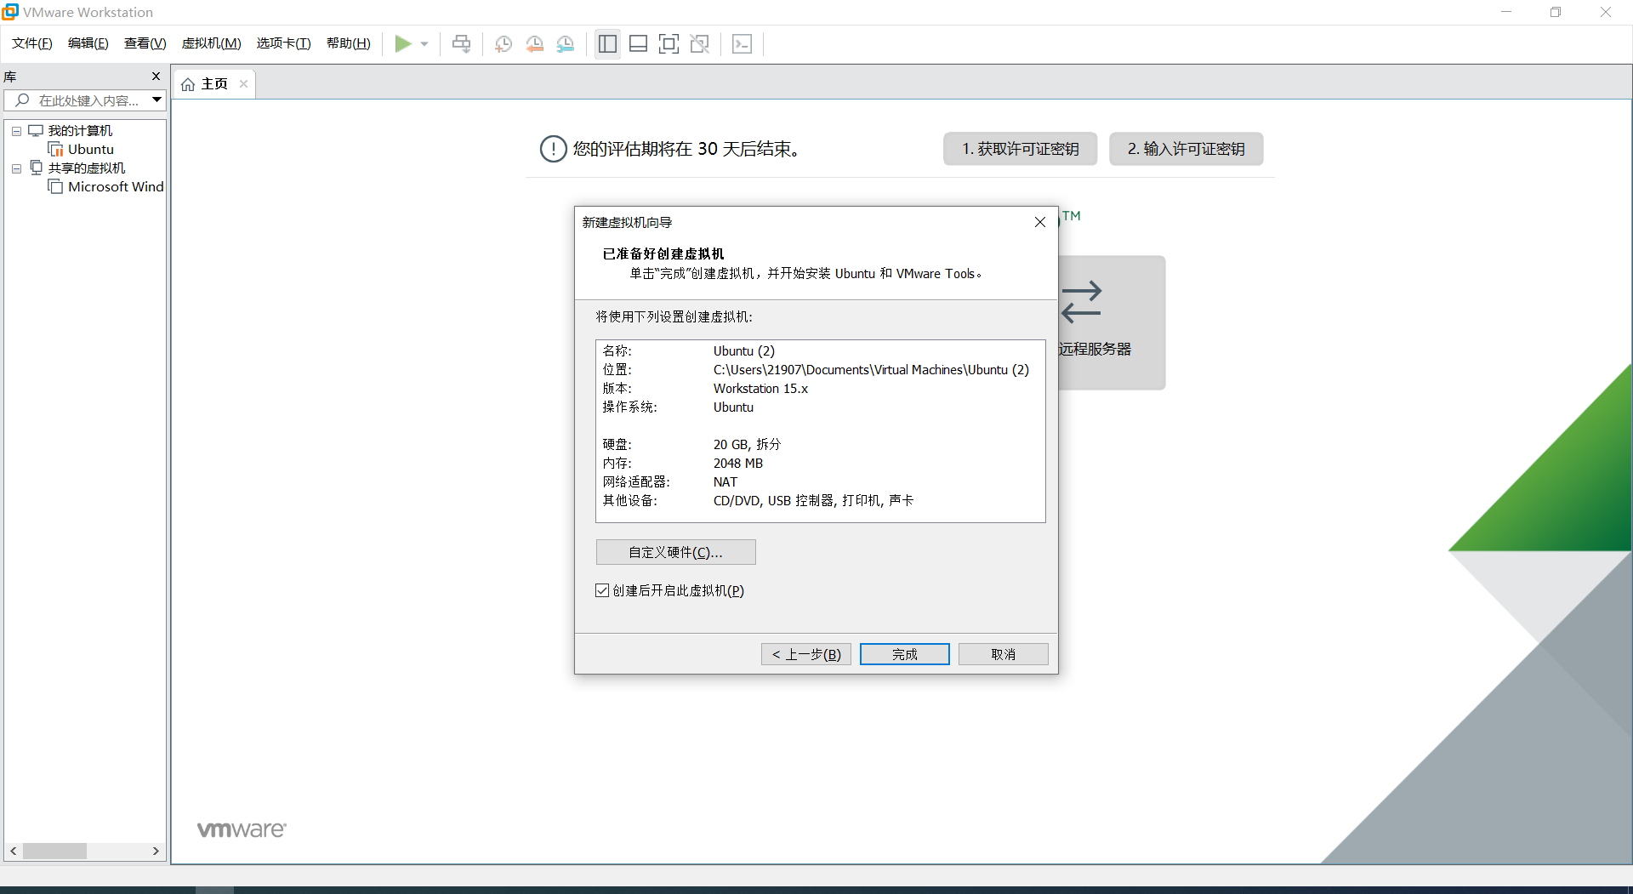Image resolution: width=1633 pixels, height=894 pixels.
Task: Select the Ubuntu virtual machine
Action: (x=89, y=149)
